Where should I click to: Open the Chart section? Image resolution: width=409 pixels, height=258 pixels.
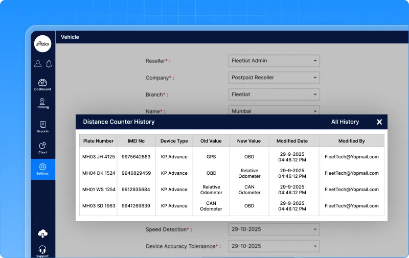point(42,148)
